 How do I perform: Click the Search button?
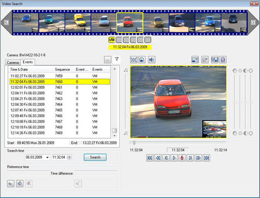tap(95, 157)
